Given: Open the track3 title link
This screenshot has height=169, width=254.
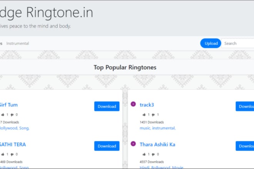Looking at the screenshot, I should pyautogui.click(x=147, y=105).
